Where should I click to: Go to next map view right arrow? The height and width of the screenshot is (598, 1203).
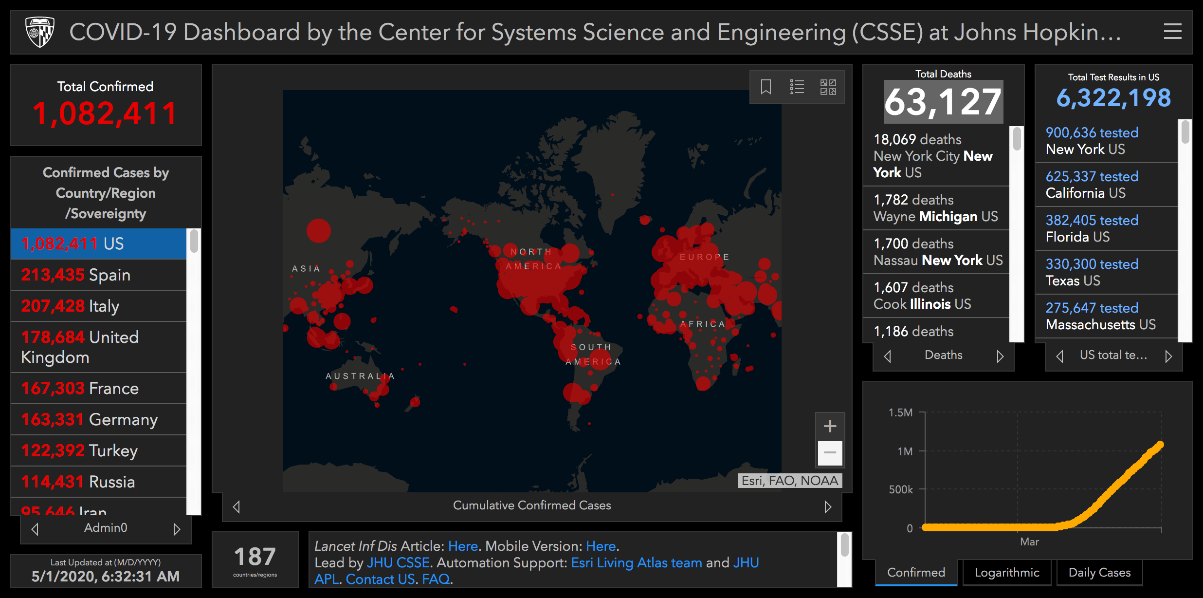[828, 507]
